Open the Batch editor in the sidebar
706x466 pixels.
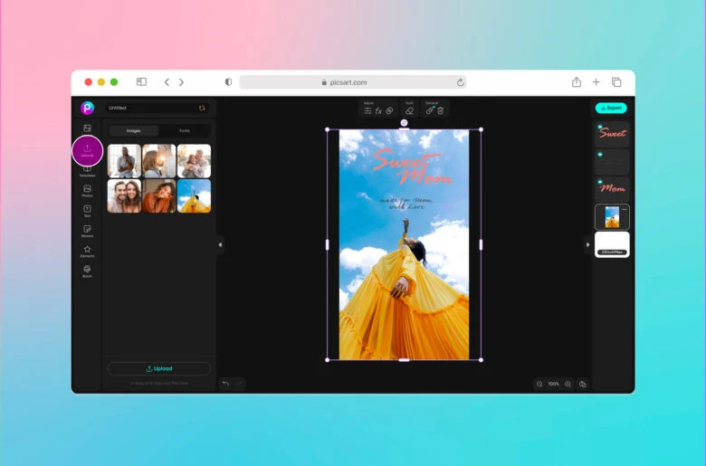[87, 270]
